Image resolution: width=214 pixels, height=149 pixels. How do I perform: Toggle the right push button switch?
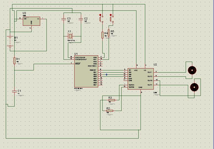pyautogui.click(x=112, y=18)
